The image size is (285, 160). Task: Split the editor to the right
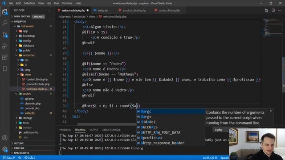click(x=273, y=10)
